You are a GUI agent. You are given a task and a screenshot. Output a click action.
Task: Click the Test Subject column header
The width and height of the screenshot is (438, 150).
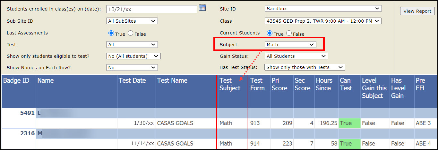[230, 85]
